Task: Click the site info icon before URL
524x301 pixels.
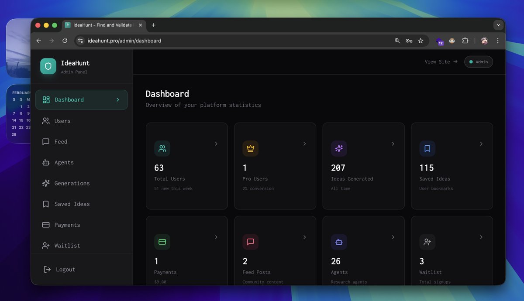Action: click(x=80, y=41)
